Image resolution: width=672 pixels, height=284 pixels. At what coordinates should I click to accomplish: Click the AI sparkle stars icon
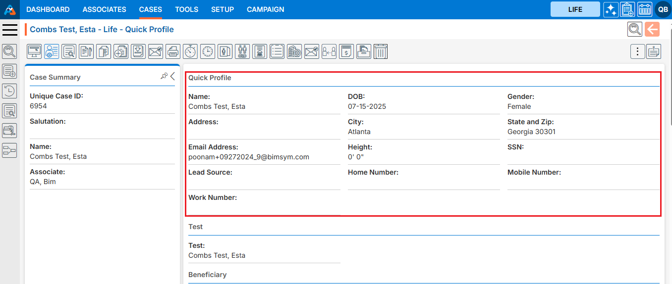(611, 9)
